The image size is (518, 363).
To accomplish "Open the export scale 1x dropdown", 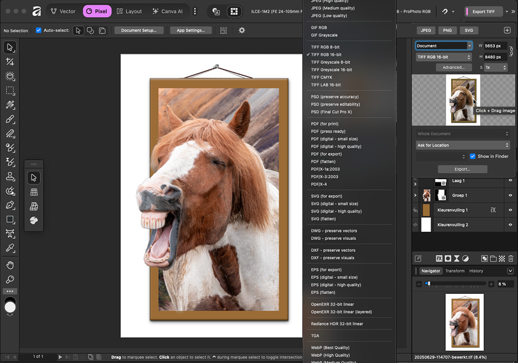I will click(495, 67).
